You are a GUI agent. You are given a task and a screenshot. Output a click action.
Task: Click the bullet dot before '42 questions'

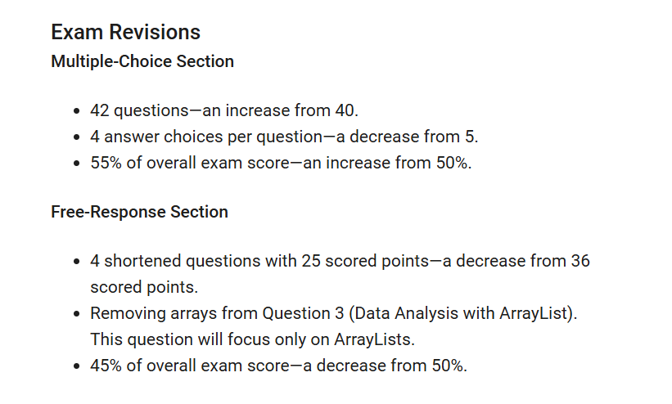click(76, 110)
